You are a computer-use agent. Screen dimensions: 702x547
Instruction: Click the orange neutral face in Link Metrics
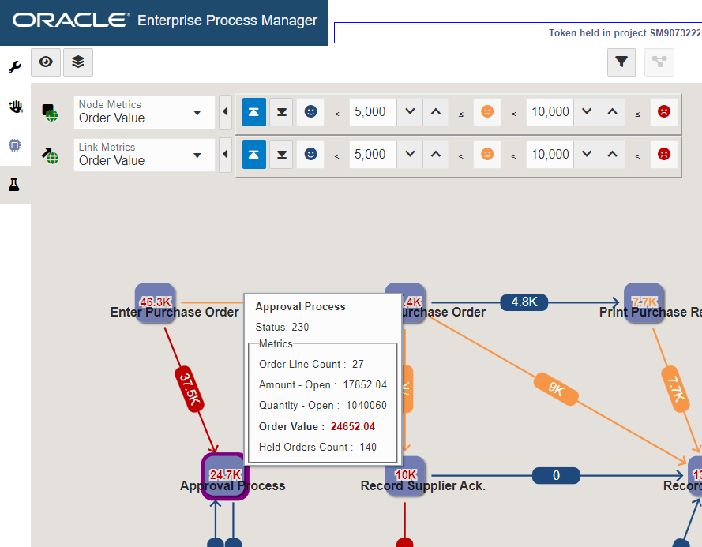click(487, 154)
